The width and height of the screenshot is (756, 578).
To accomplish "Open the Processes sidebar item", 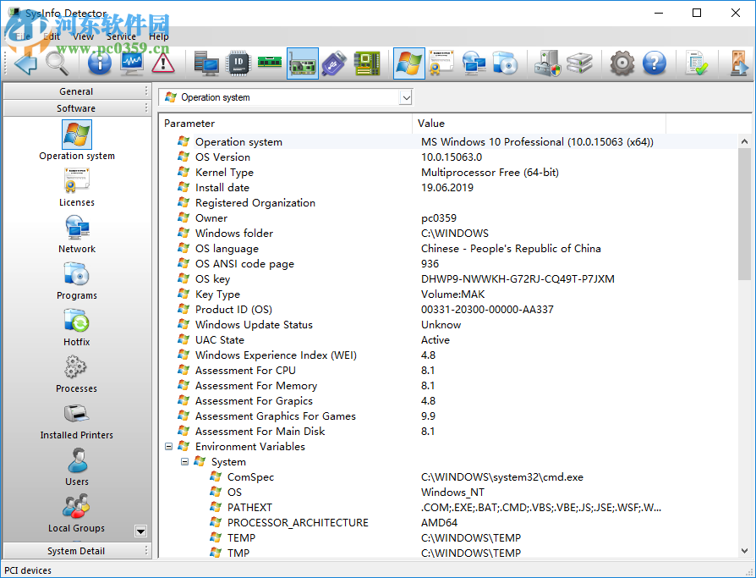I will point(76,374).
